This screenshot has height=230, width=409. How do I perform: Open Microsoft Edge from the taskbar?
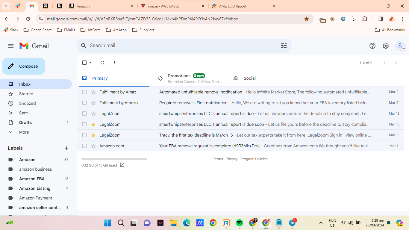click(x=187, y=223)
